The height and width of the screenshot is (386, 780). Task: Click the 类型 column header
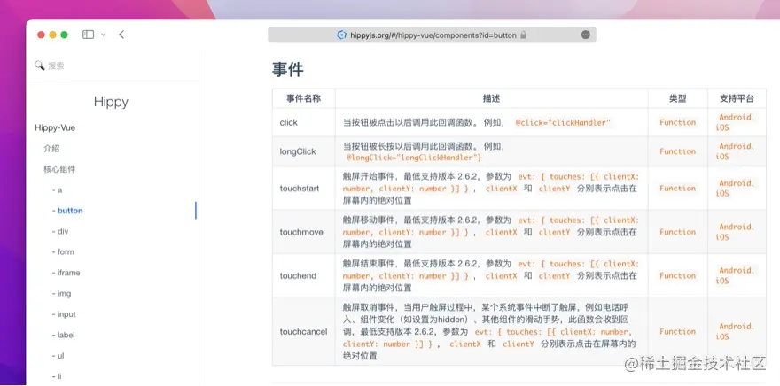(x=677, y=98)
